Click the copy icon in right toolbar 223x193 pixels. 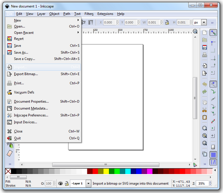click(x=205, y=103)
